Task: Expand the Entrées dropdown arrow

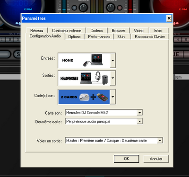Action: (x=113, y=61)
